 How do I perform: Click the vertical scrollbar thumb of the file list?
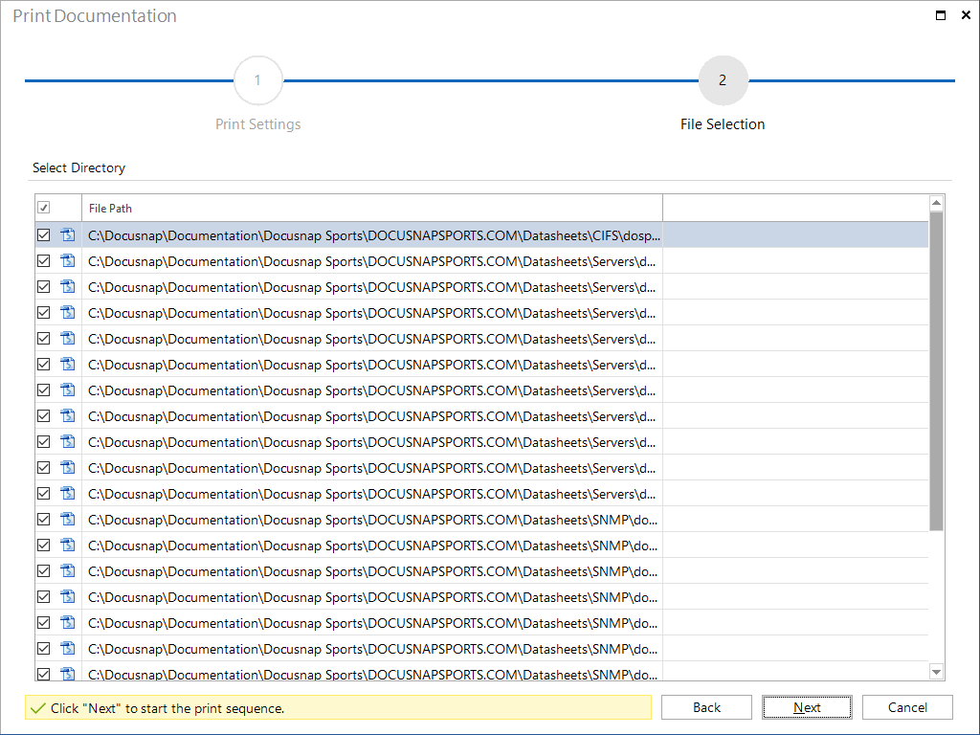click(936, 371)
